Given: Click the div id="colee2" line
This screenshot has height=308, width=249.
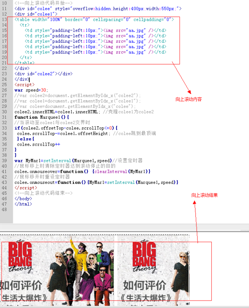Looking at the screenshot, I should pyautogui.click(x=44, y=74).
